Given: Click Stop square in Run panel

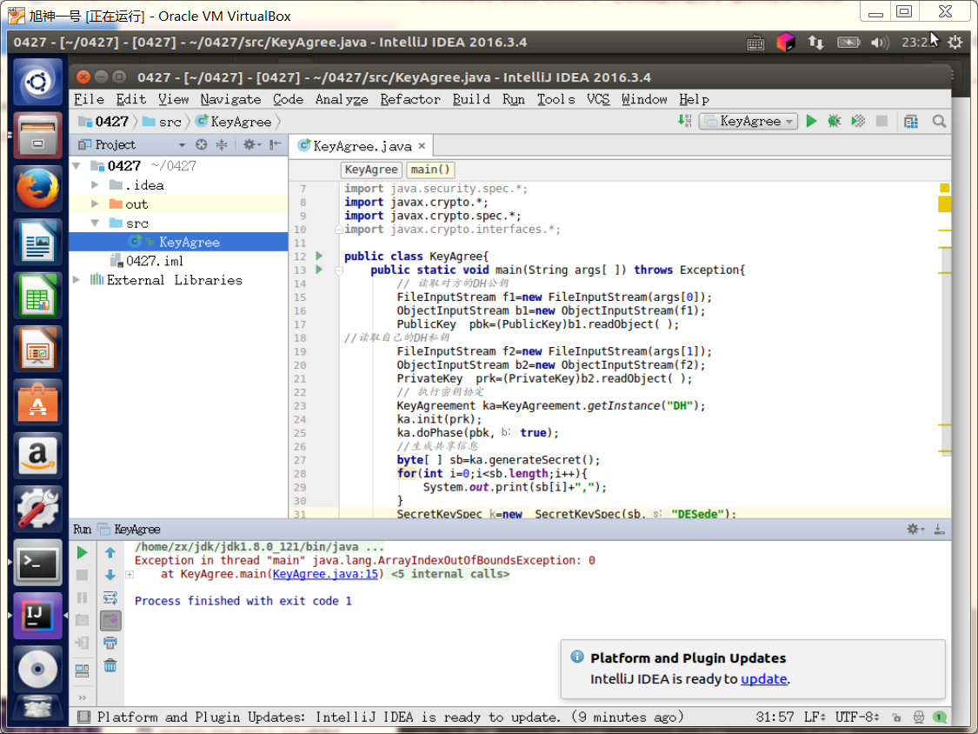Looking at the screenshot, I should 82,575.
